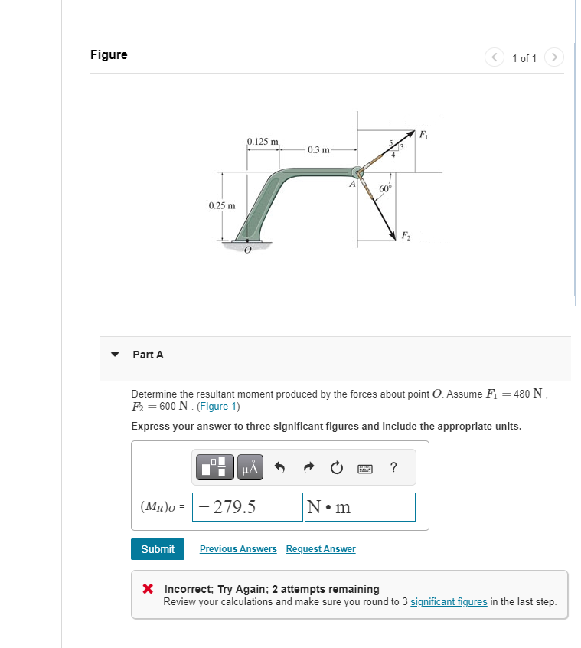Click the N·m units field
Viewport: 581px width, 648px height.
point(360,506)
